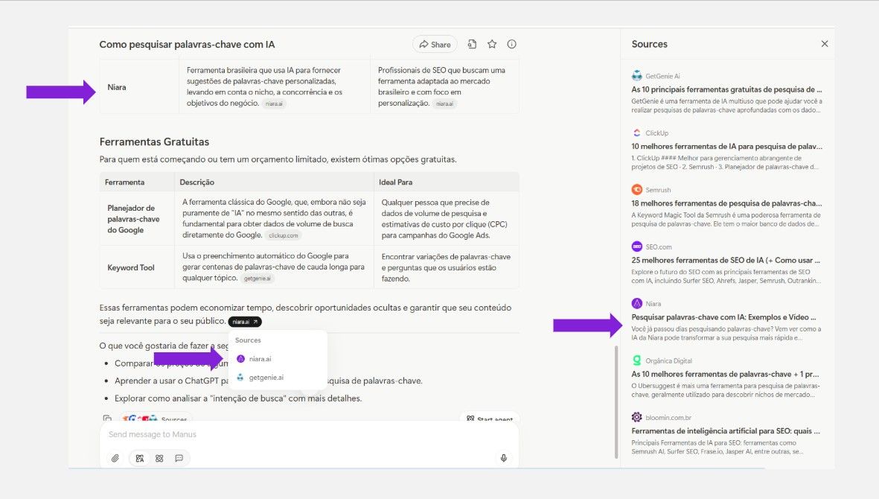
Task: Open the GetGenie Ai source article
Action: [726, 89]
